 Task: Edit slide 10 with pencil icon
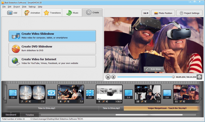[142, 102]
